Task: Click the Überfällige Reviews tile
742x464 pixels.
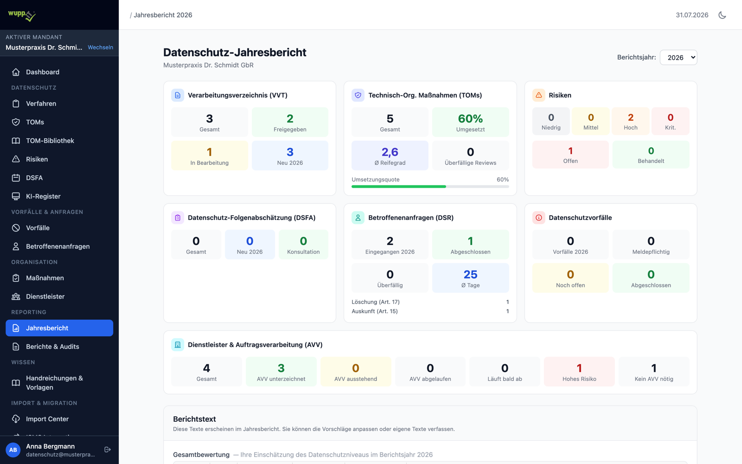Action: pyautogui.click(x=471, y=155)
